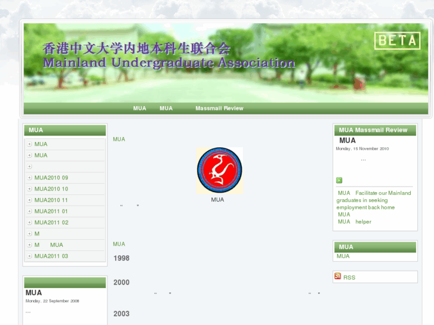The height and width of the screenshot is (325, 434).
Task: Click the date 'Monday, 22 September 2008'
Action: [x=53, y=301]
